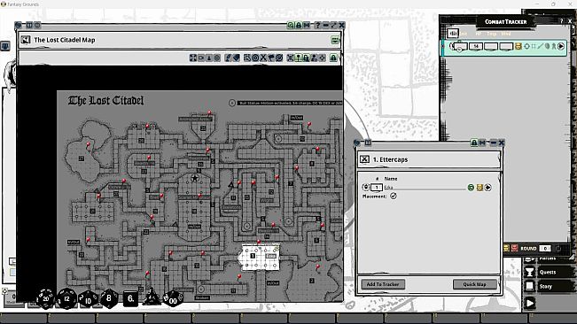Click the active turn arrow in tracker entry
Screen dimensions: 577x324
point(561,46)
